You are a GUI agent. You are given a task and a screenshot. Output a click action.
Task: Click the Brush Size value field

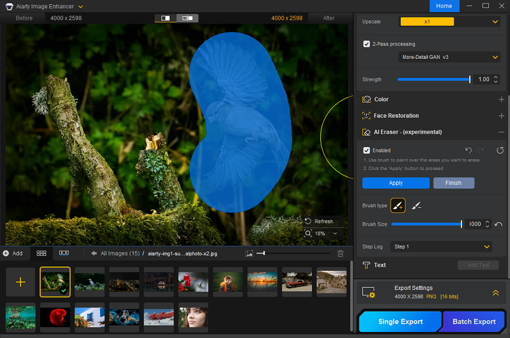(475, 224)
